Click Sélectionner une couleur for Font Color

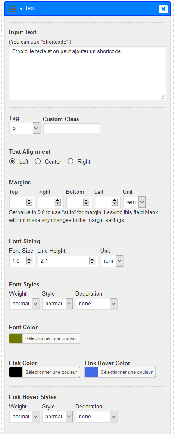(51, 338)
